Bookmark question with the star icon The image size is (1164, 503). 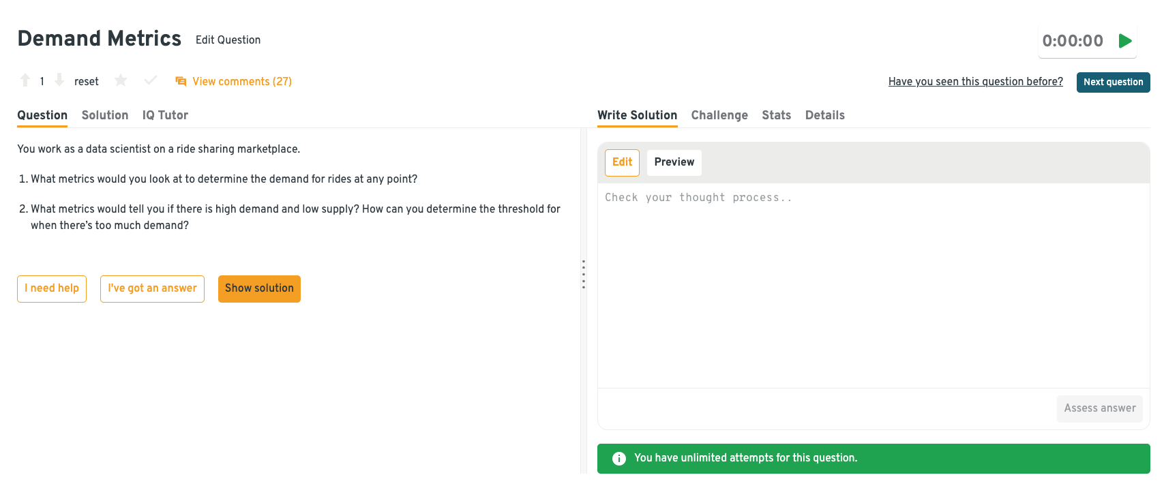[x=121, y=80]
